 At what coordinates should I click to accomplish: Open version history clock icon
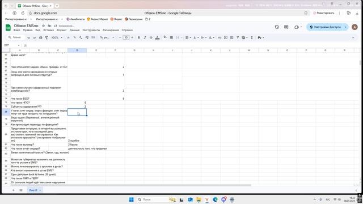click(277, 27)
